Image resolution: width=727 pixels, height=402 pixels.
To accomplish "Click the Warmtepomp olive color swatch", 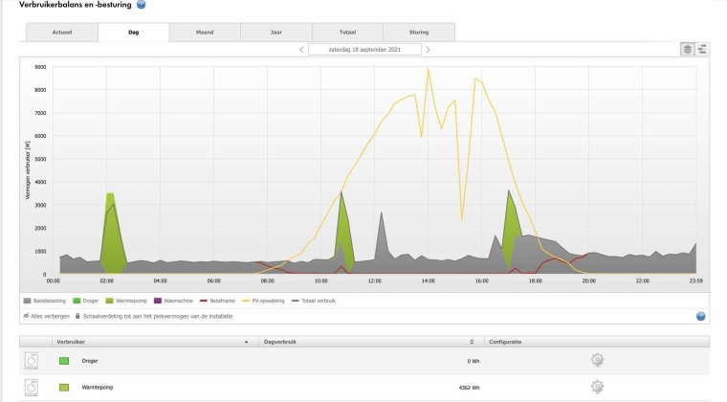I will 64,387.
